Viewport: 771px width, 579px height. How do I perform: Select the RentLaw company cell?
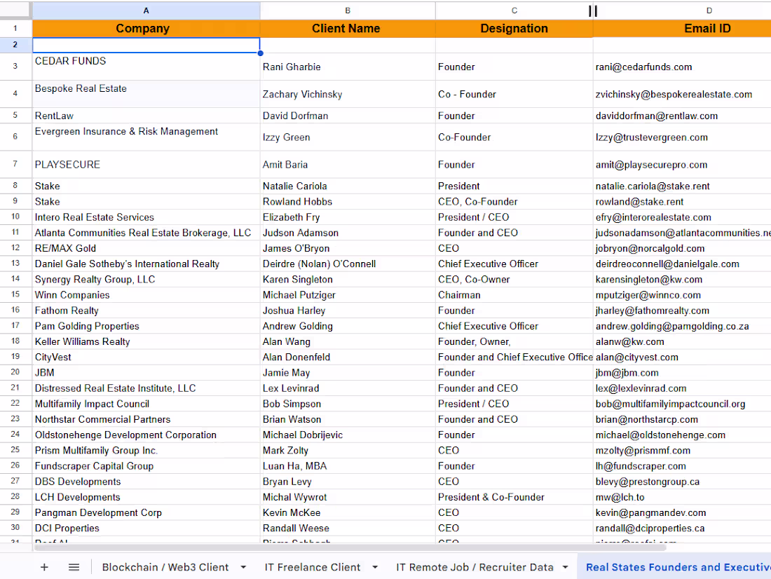pyautogui.click(x=146, y=116)
